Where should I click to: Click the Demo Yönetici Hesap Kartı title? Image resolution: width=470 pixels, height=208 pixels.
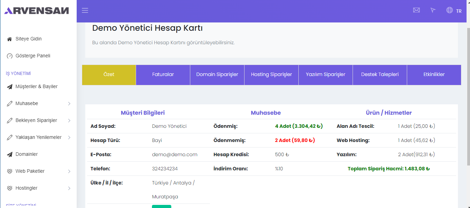point(147,28)
